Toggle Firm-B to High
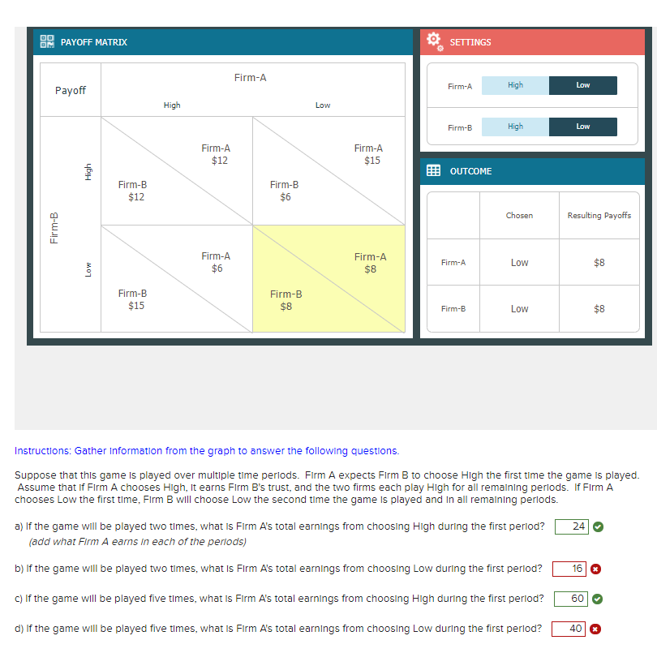The width and height of the screenshot is (657, 653). click(514, 127)
